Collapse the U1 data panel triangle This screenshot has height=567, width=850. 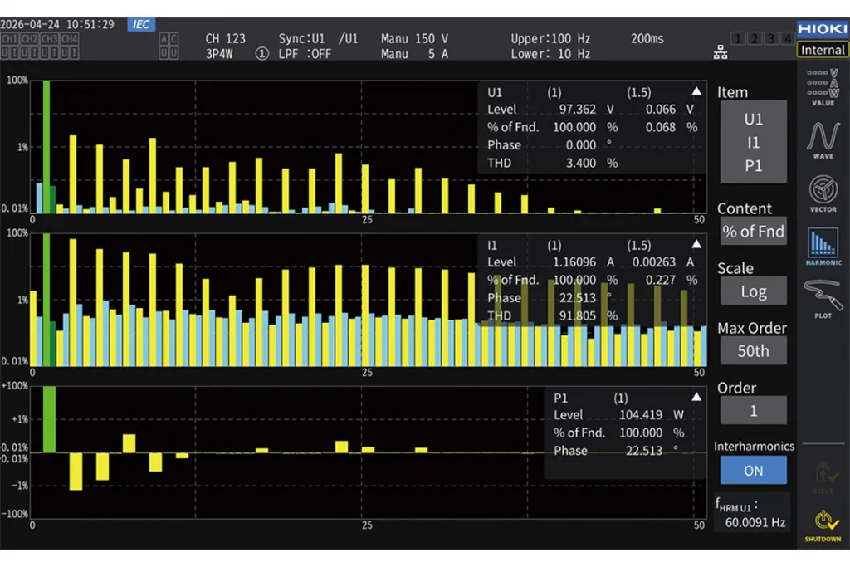pos(696,91)
